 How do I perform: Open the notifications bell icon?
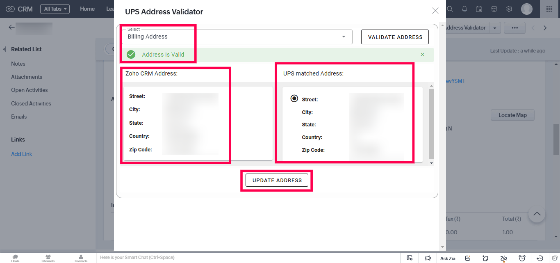(x=464, y=9)
